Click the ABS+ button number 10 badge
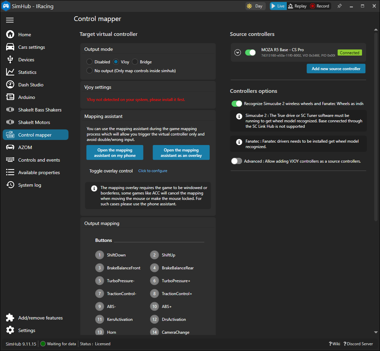 point(154,306)
